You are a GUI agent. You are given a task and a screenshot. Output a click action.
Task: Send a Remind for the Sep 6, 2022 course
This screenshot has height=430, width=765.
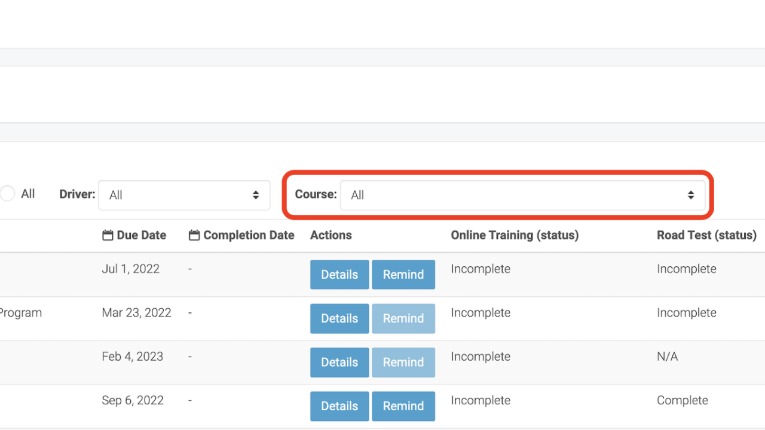403,406
